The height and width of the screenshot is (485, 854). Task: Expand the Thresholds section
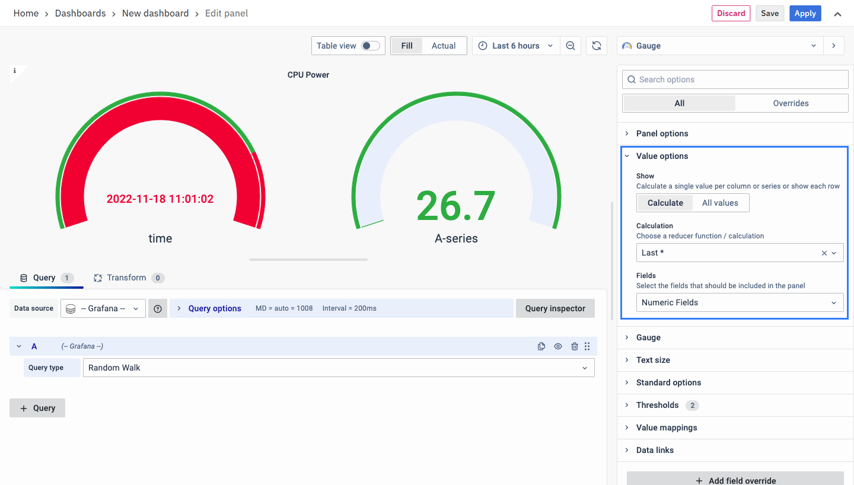pos(657,405)
